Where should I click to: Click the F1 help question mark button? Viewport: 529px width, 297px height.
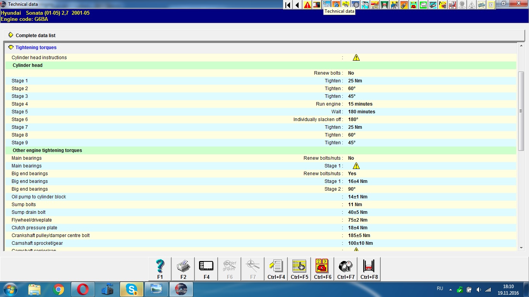160,268
